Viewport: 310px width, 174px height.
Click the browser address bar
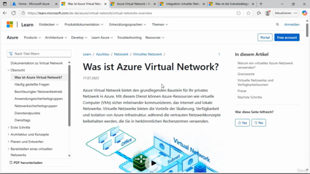(128, 13)
